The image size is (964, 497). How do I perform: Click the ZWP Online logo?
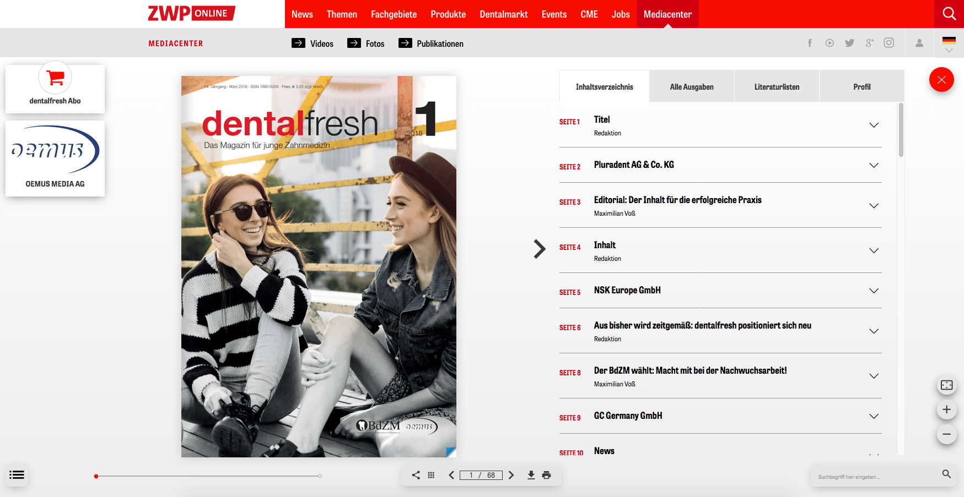191,13
